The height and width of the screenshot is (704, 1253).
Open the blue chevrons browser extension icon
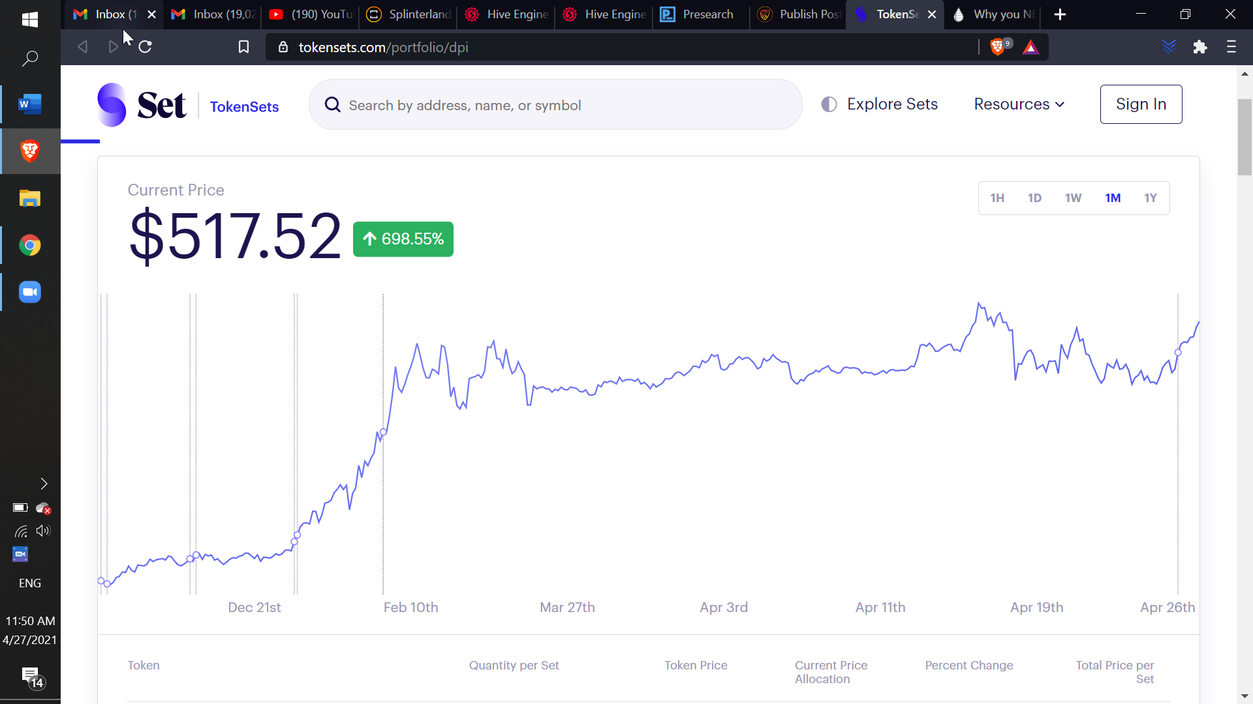[1169, 47]
